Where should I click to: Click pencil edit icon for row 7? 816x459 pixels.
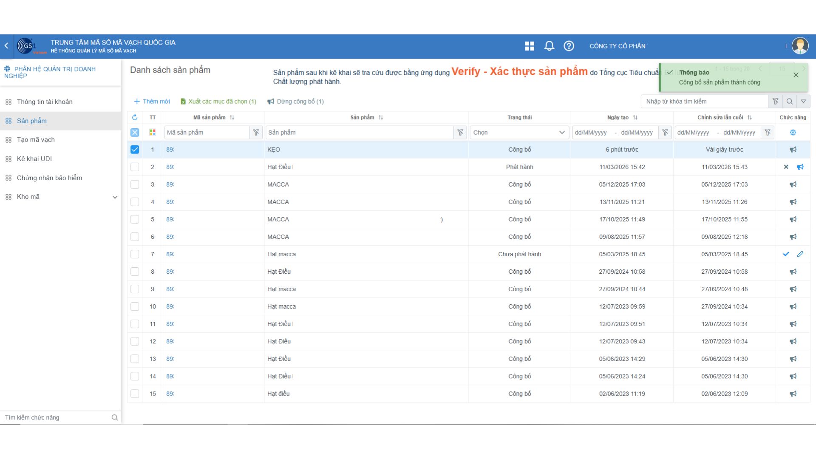pos(800,254)
